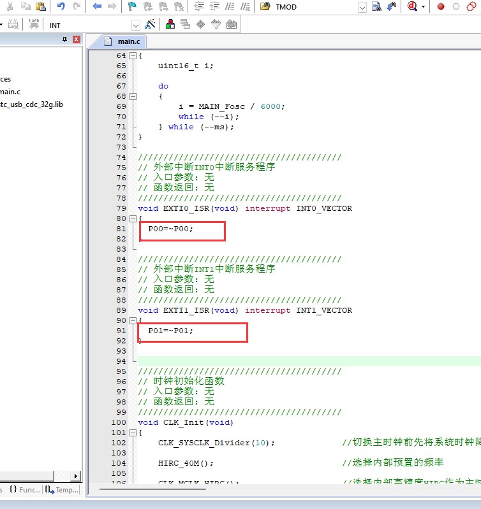The image size is (481, 509).
Task: Open Find in Files
Action: (265, 6)
